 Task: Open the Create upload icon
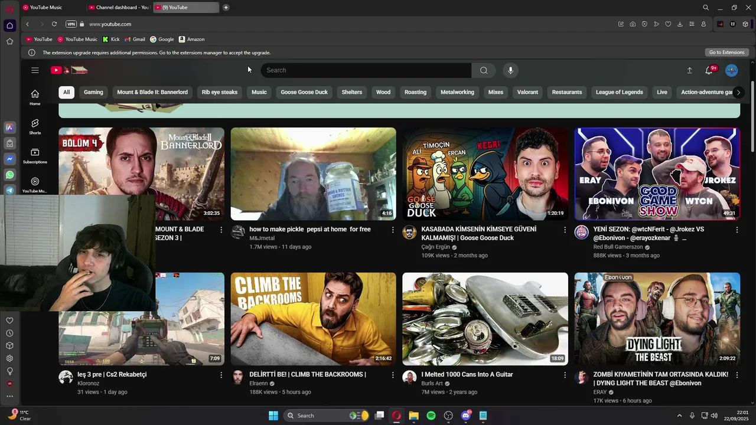coord(689,70)
